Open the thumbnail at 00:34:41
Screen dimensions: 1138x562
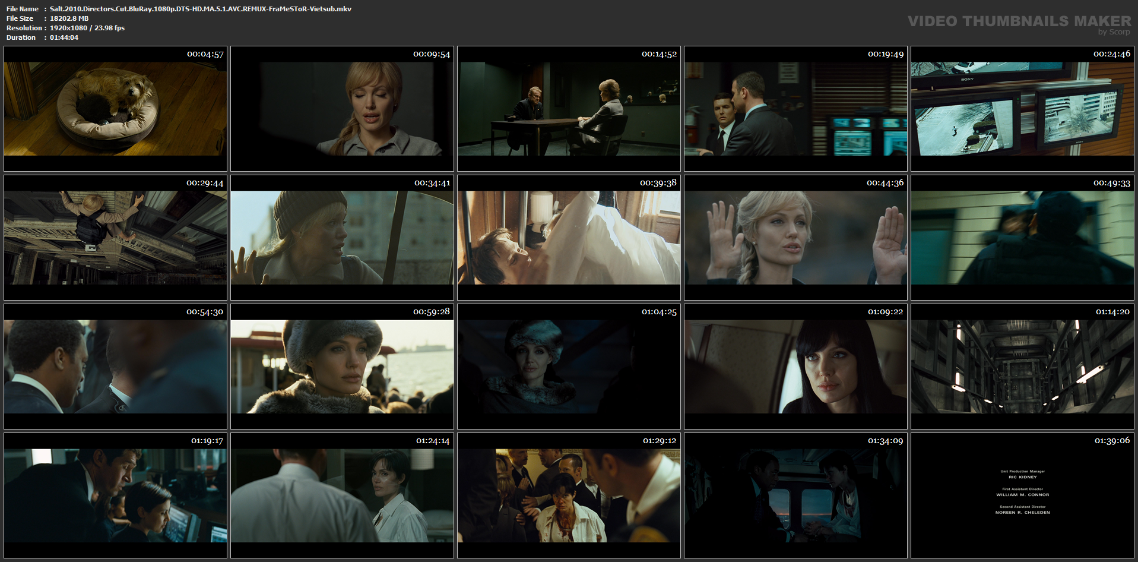coord(342,238)
